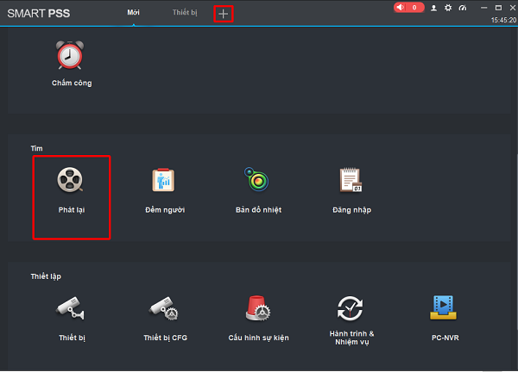Switch to the Mới tab

134,13
